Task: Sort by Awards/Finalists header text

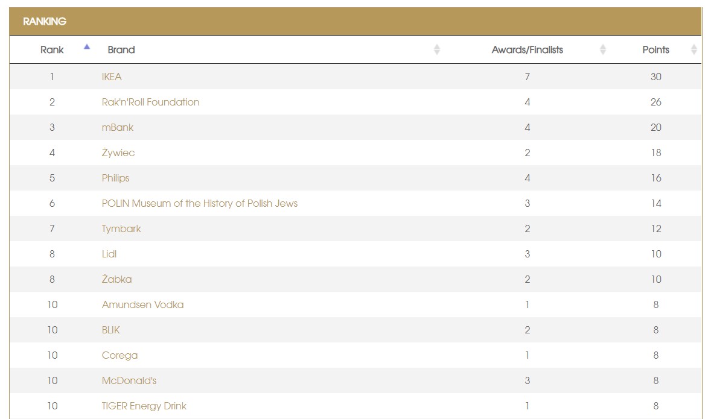Action: click(527, 50)
